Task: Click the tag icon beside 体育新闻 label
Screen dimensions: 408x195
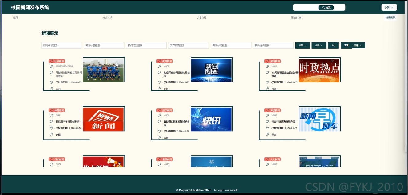Action: (51, 110)
